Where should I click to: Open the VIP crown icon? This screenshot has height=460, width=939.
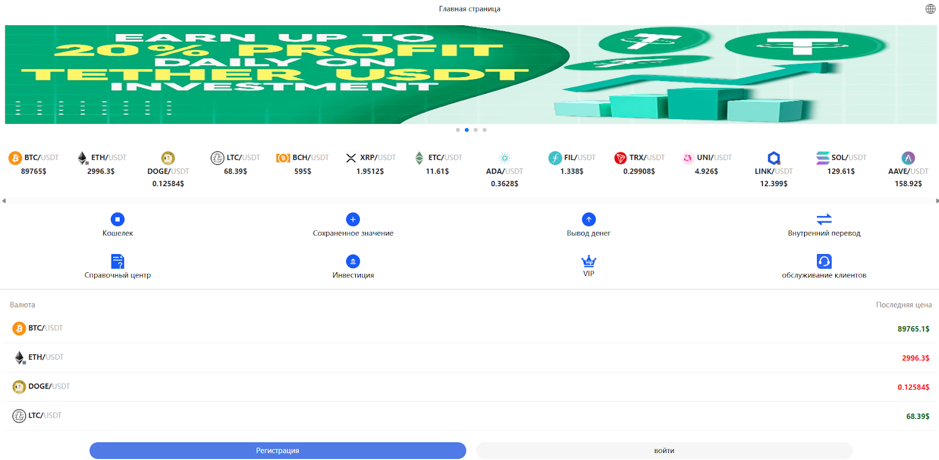[x=589, y=261]
